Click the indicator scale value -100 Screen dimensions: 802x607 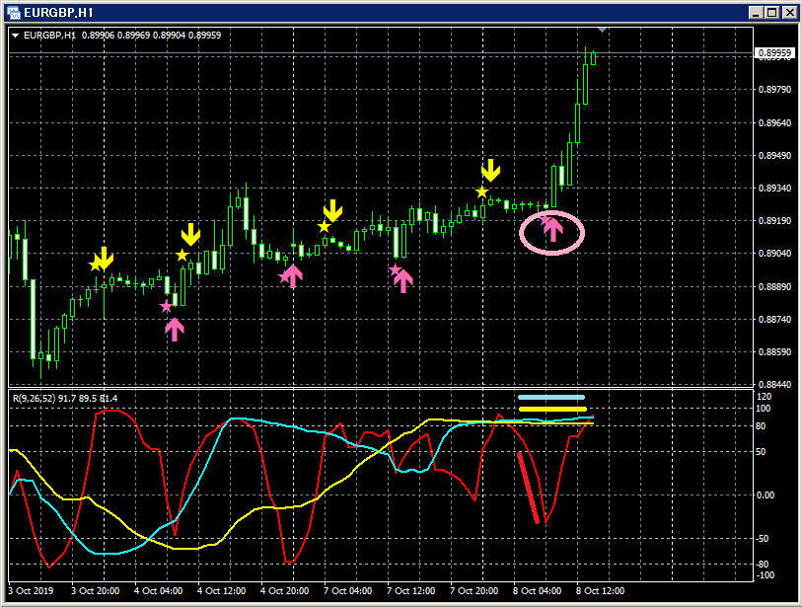point(766,574)
